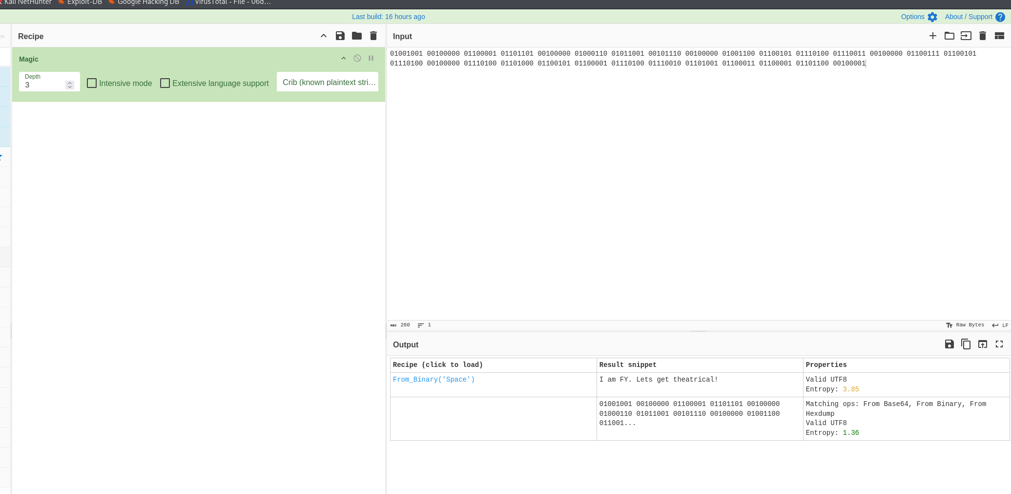This screenshot has height=494, width=1011.
Task: Collapse the Magic operation arguments
Action: (344, 58)
